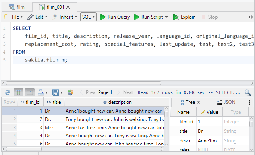The width and height of the screenshot is (255, 155).
Task: Click row number 4 in results grid
Action: (x=10, y=136)
